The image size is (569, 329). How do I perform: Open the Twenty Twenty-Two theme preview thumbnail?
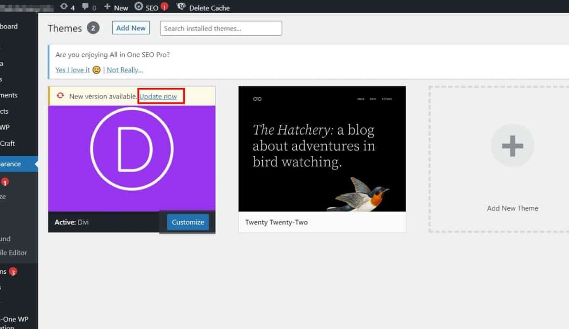click(x=322, y=149)
